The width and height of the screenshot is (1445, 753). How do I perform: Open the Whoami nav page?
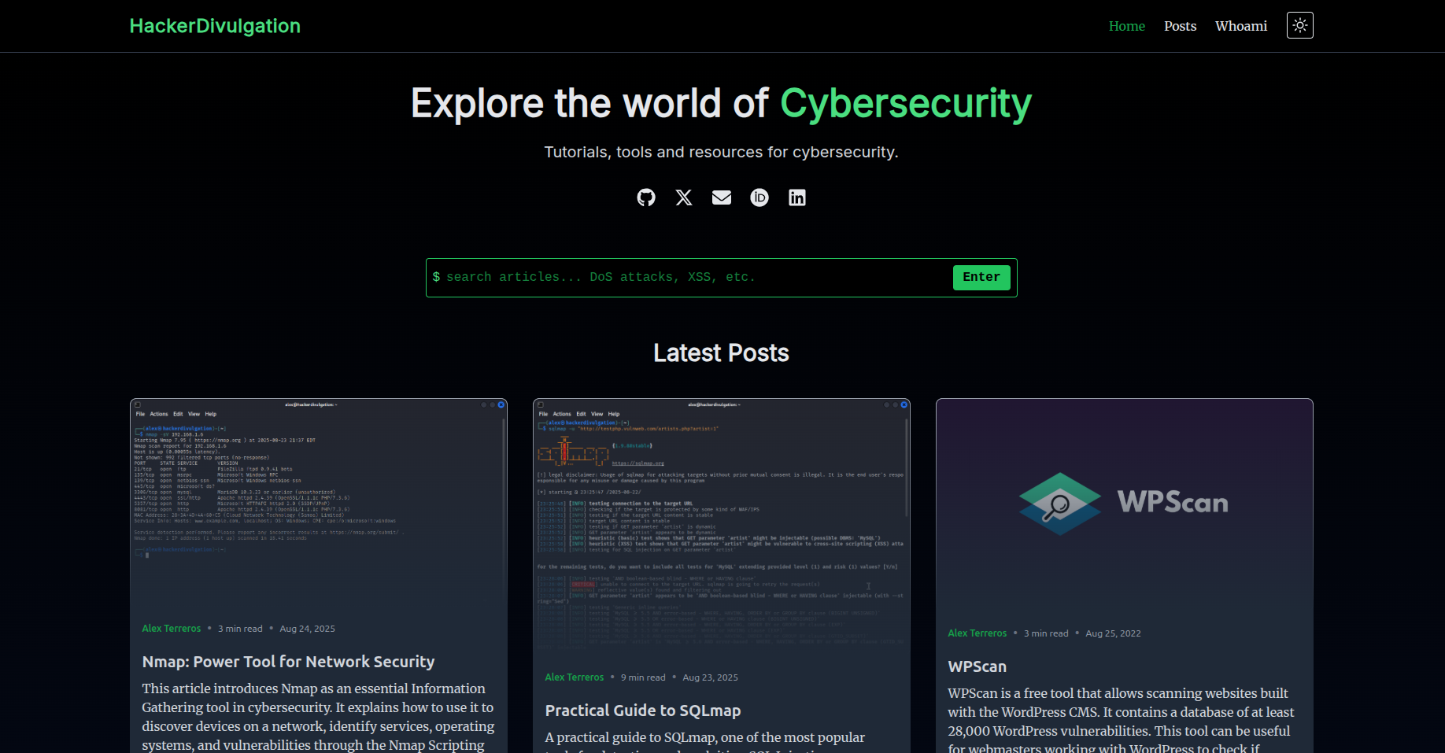coord(1240,26)
